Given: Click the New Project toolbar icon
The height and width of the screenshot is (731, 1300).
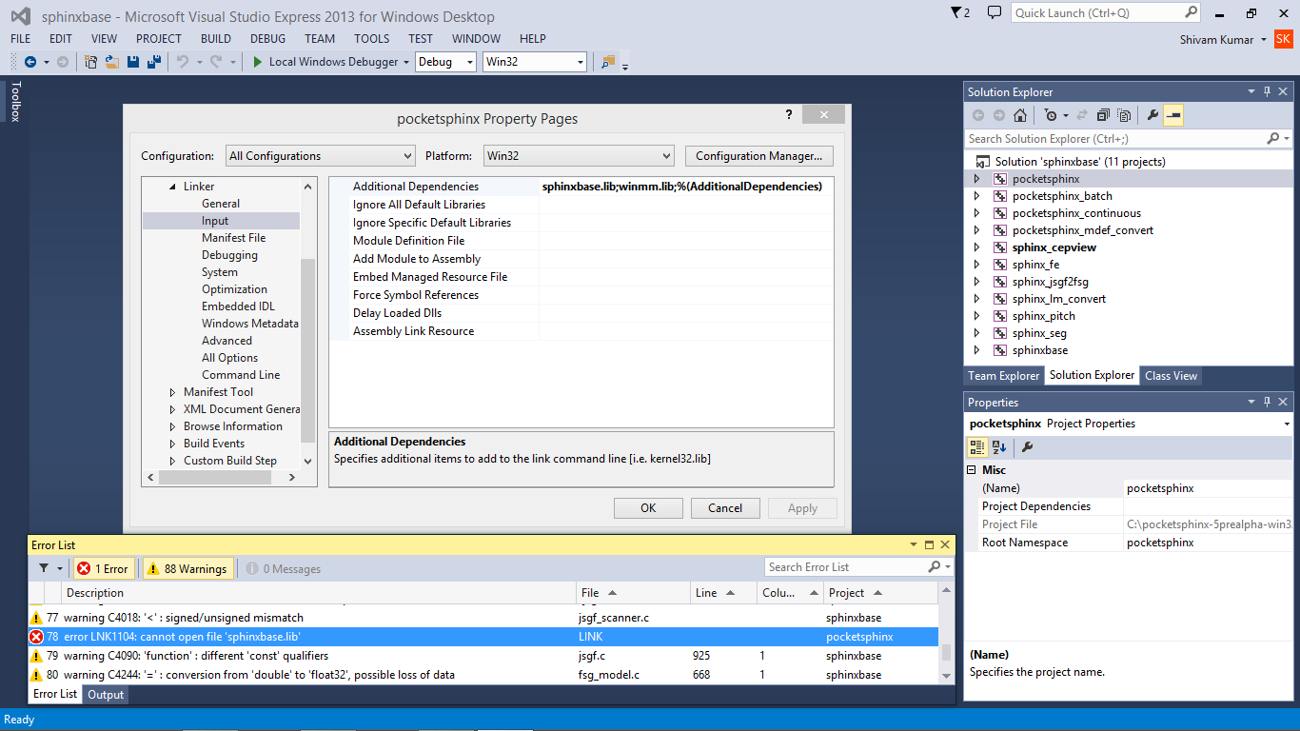Looking at the screenshot, I should (x=91, y=62).
